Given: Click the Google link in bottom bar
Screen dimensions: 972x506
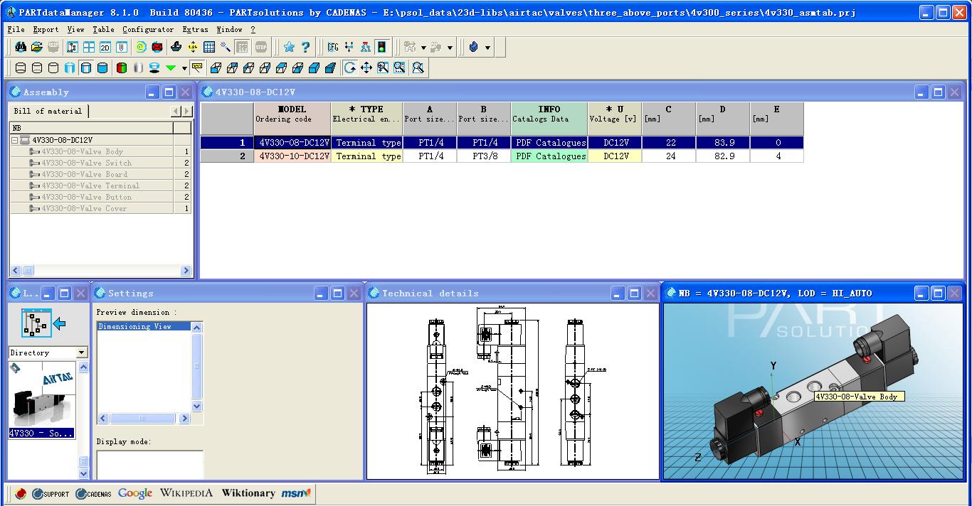Looking at the screenshot, I should [x=135, y=493].
